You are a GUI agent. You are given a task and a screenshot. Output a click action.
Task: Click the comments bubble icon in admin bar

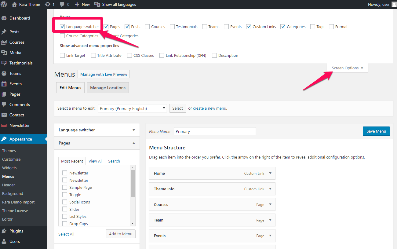[63, 4]
